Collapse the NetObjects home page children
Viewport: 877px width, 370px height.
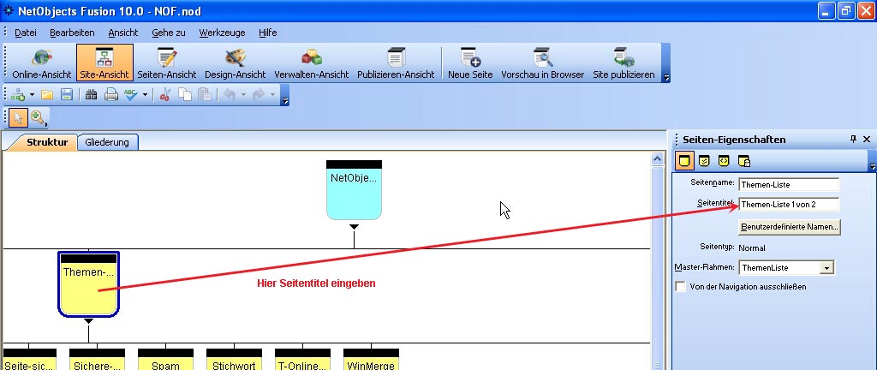pyautogui.click(x=354, y=227)
